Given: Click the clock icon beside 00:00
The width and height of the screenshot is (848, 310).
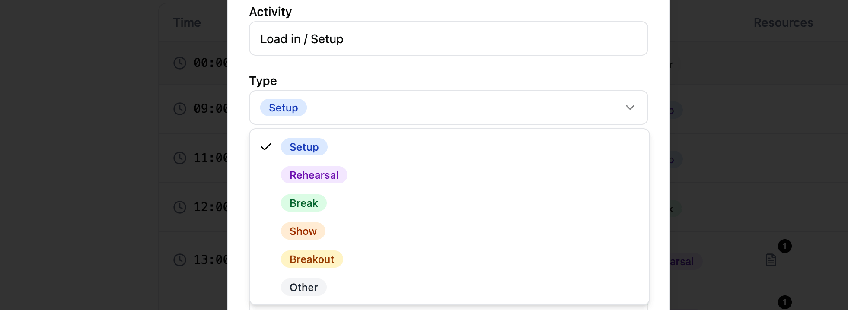Looking at the screenshot, I should [x=180, y=63].
